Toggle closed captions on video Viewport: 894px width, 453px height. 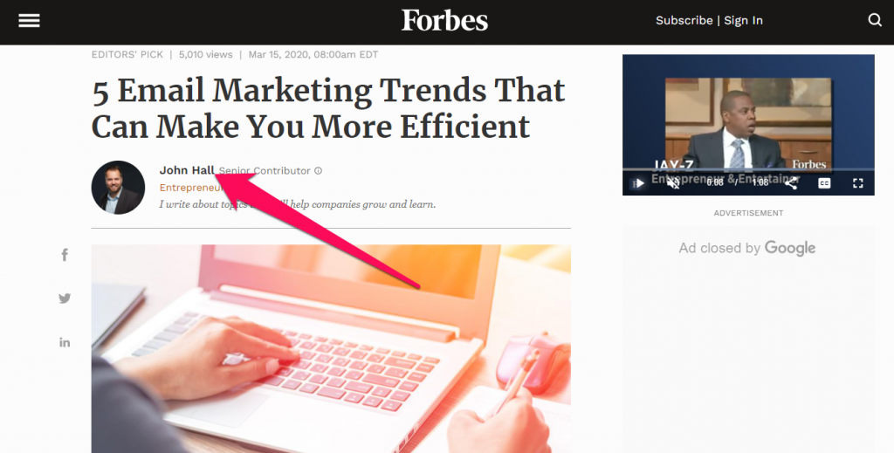point(824,183)
